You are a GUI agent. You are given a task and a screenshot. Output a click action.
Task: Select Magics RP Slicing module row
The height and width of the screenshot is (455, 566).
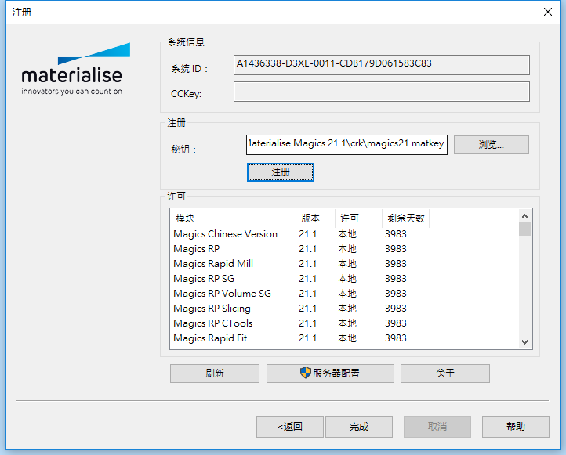pos(212,309)
